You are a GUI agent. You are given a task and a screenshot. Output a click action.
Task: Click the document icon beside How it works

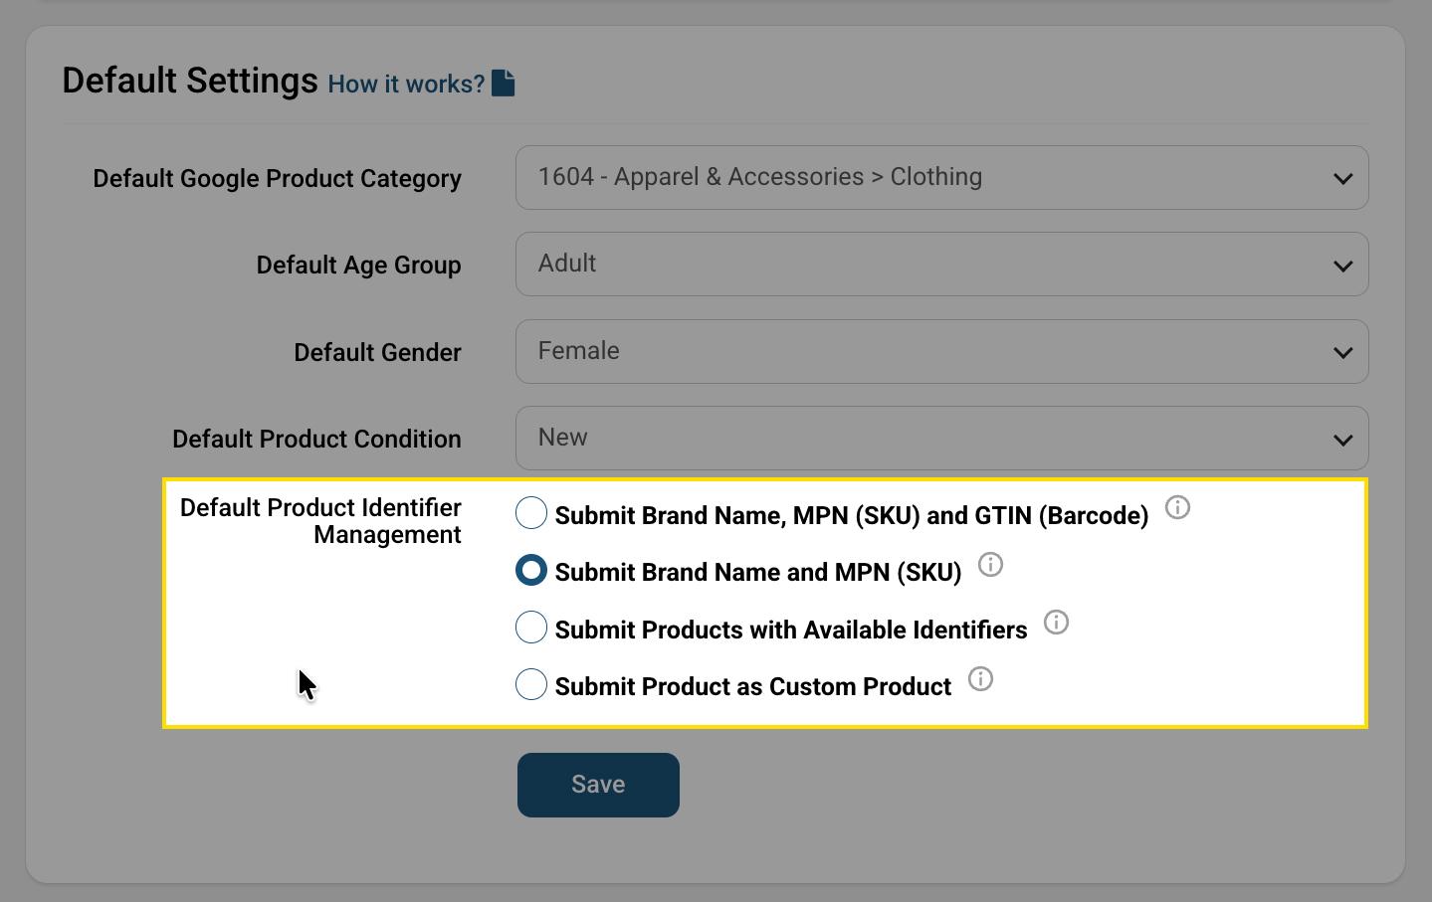point(504,84)
